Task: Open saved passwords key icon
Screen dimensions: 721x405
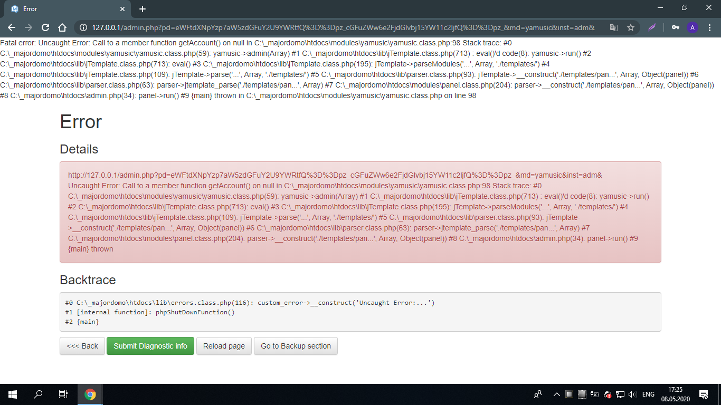Action: (x=676, y=27)
